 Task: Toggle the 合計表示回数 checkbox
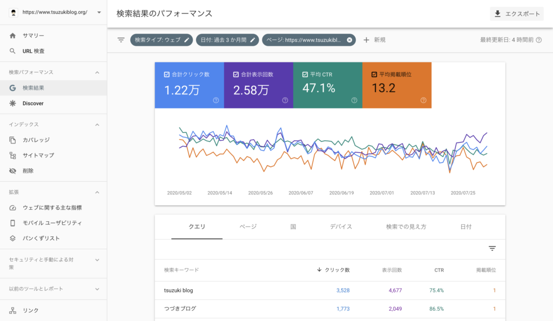[x=236, y=74]
